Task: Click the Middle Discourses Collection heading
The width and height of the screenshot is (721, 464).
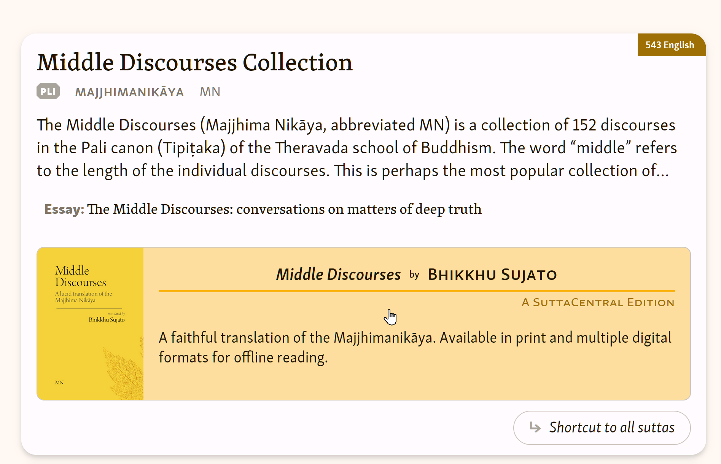Action: (x=194, y=62)
